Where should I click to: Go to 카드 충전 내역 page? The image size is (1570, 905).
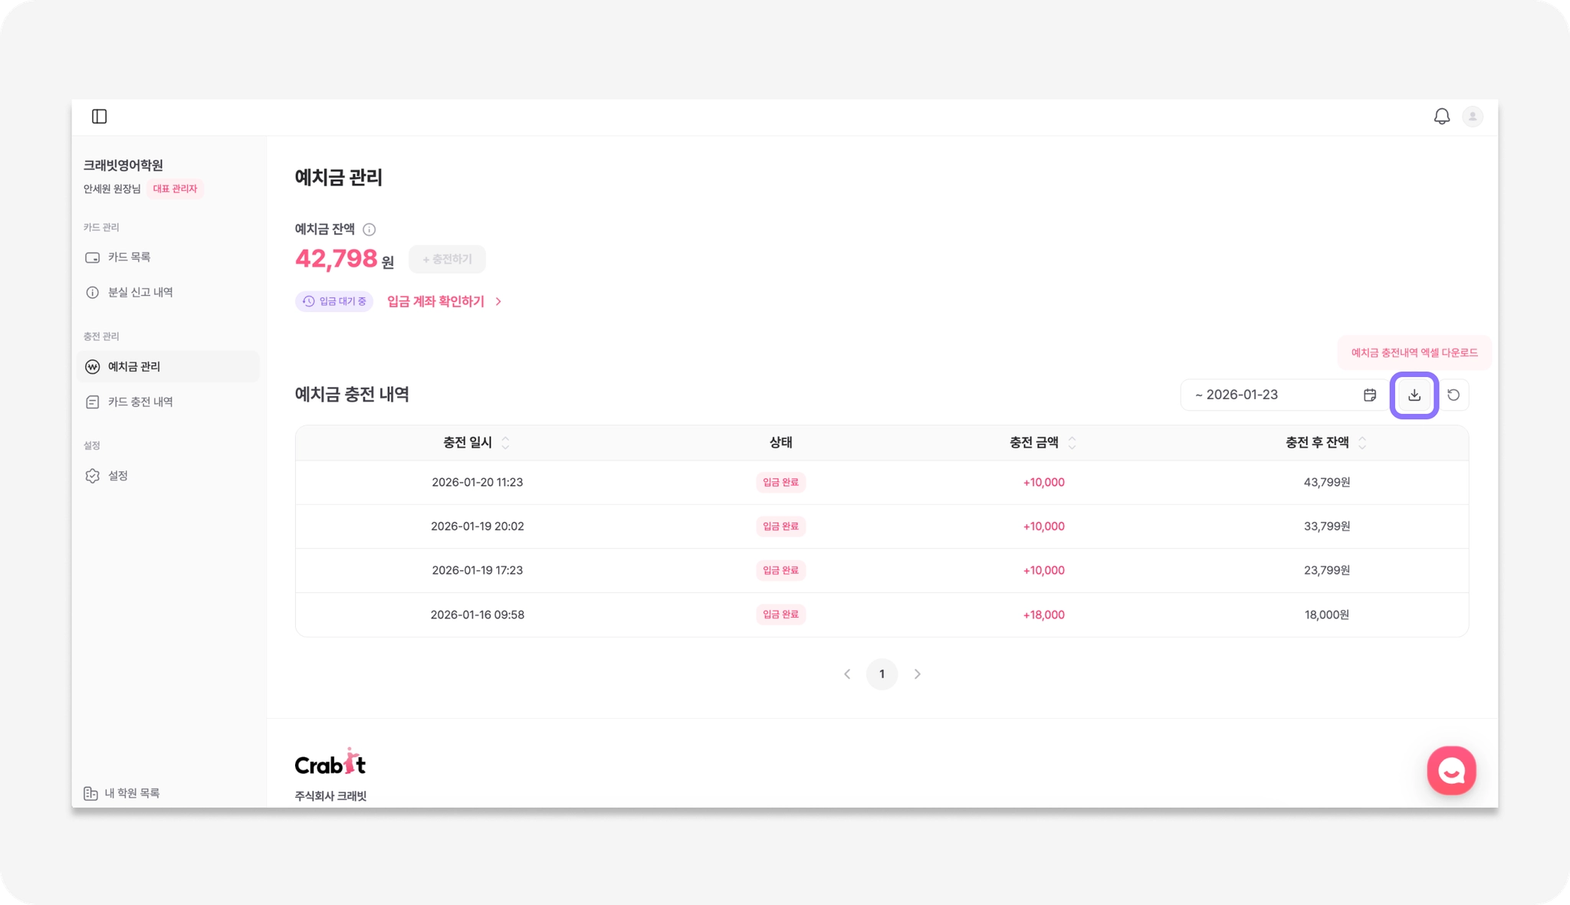(x=140, y=402)
